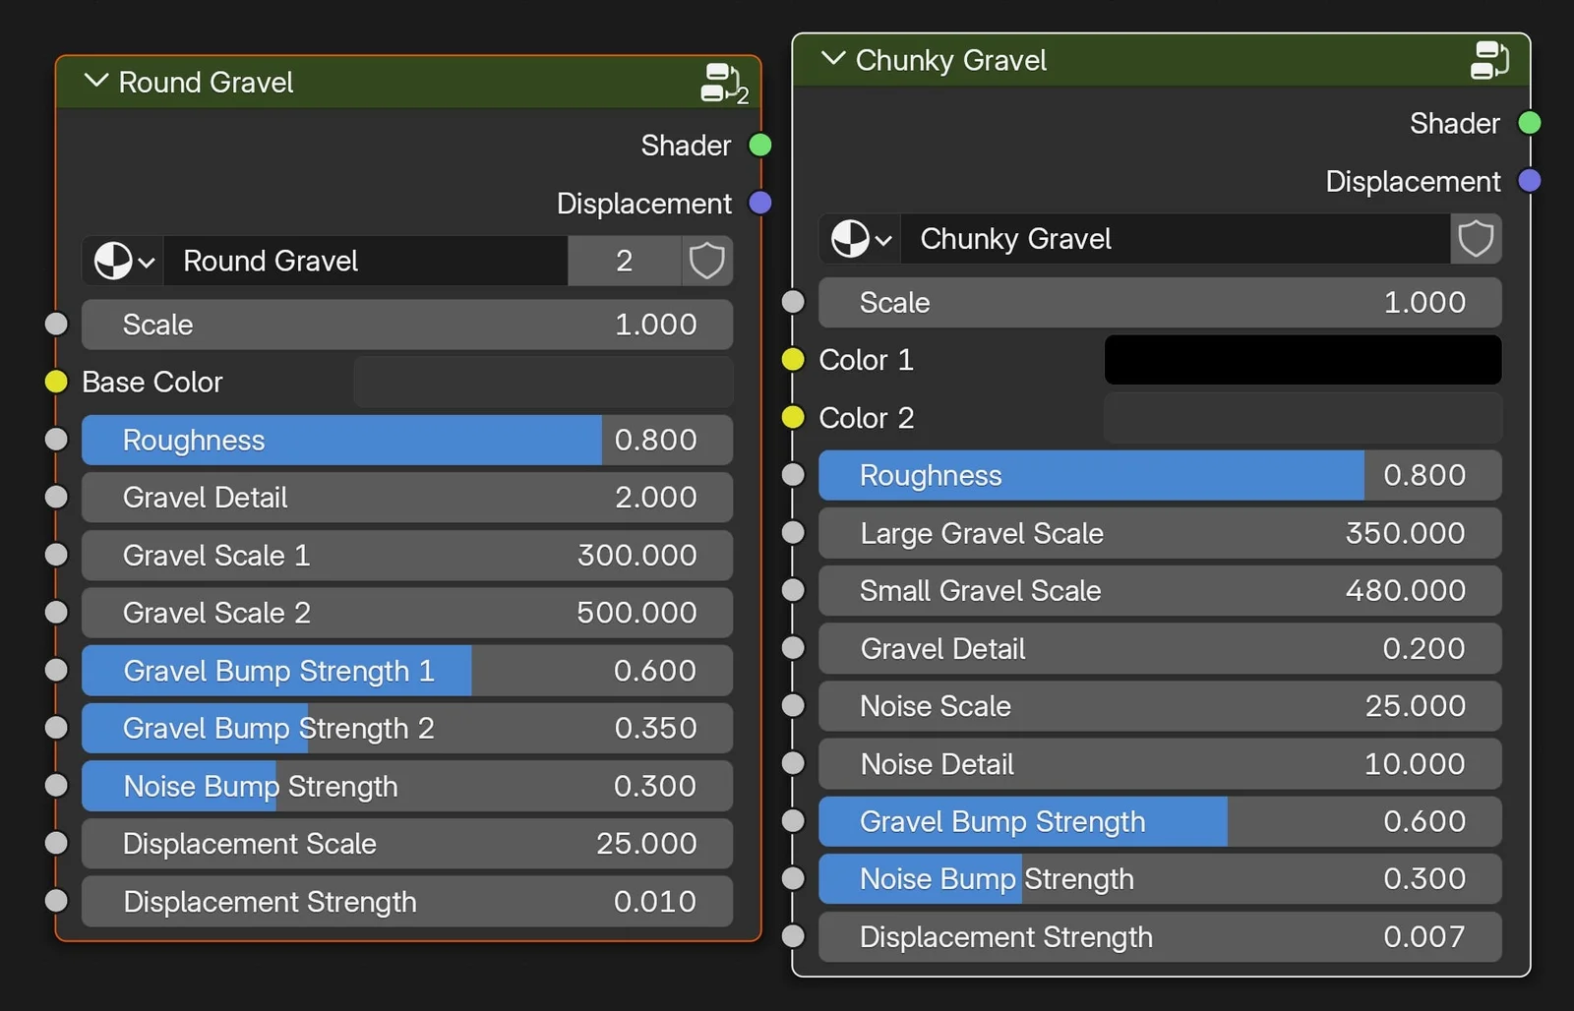Toggle the fake user shield for Round Gravel
The height and width of the screenshot is (1011, 1574).
point(706,261)
